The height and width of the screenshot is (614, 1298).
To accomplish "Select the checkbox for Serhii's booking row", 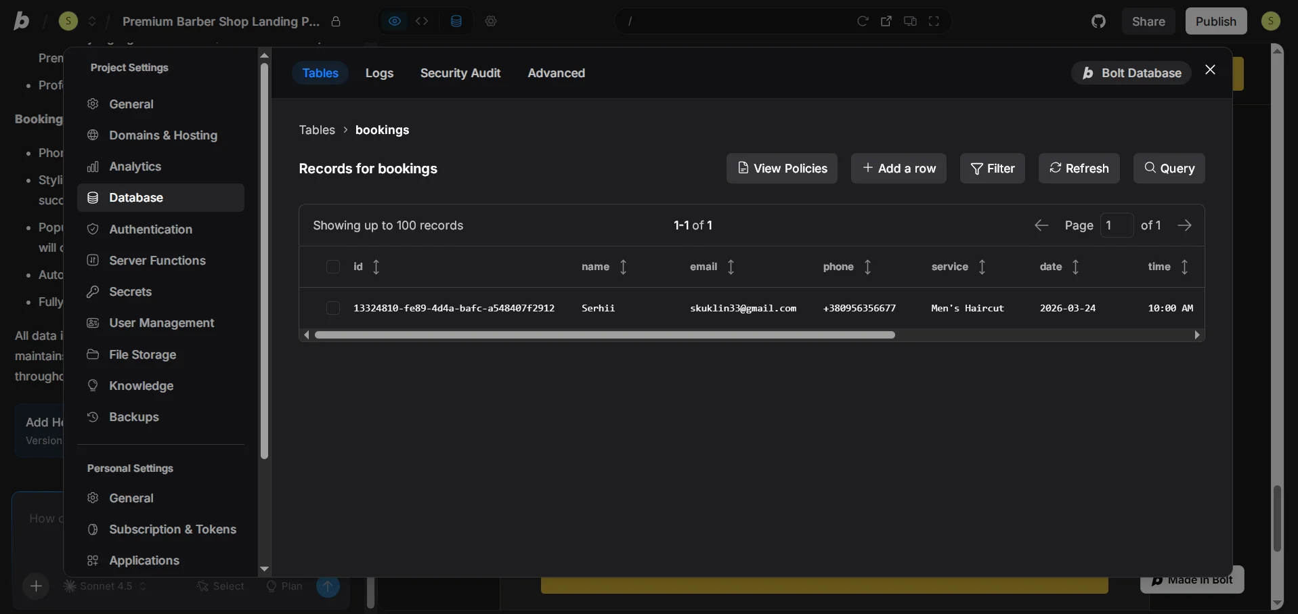I will pyautogui.click(x=333, y=308).
